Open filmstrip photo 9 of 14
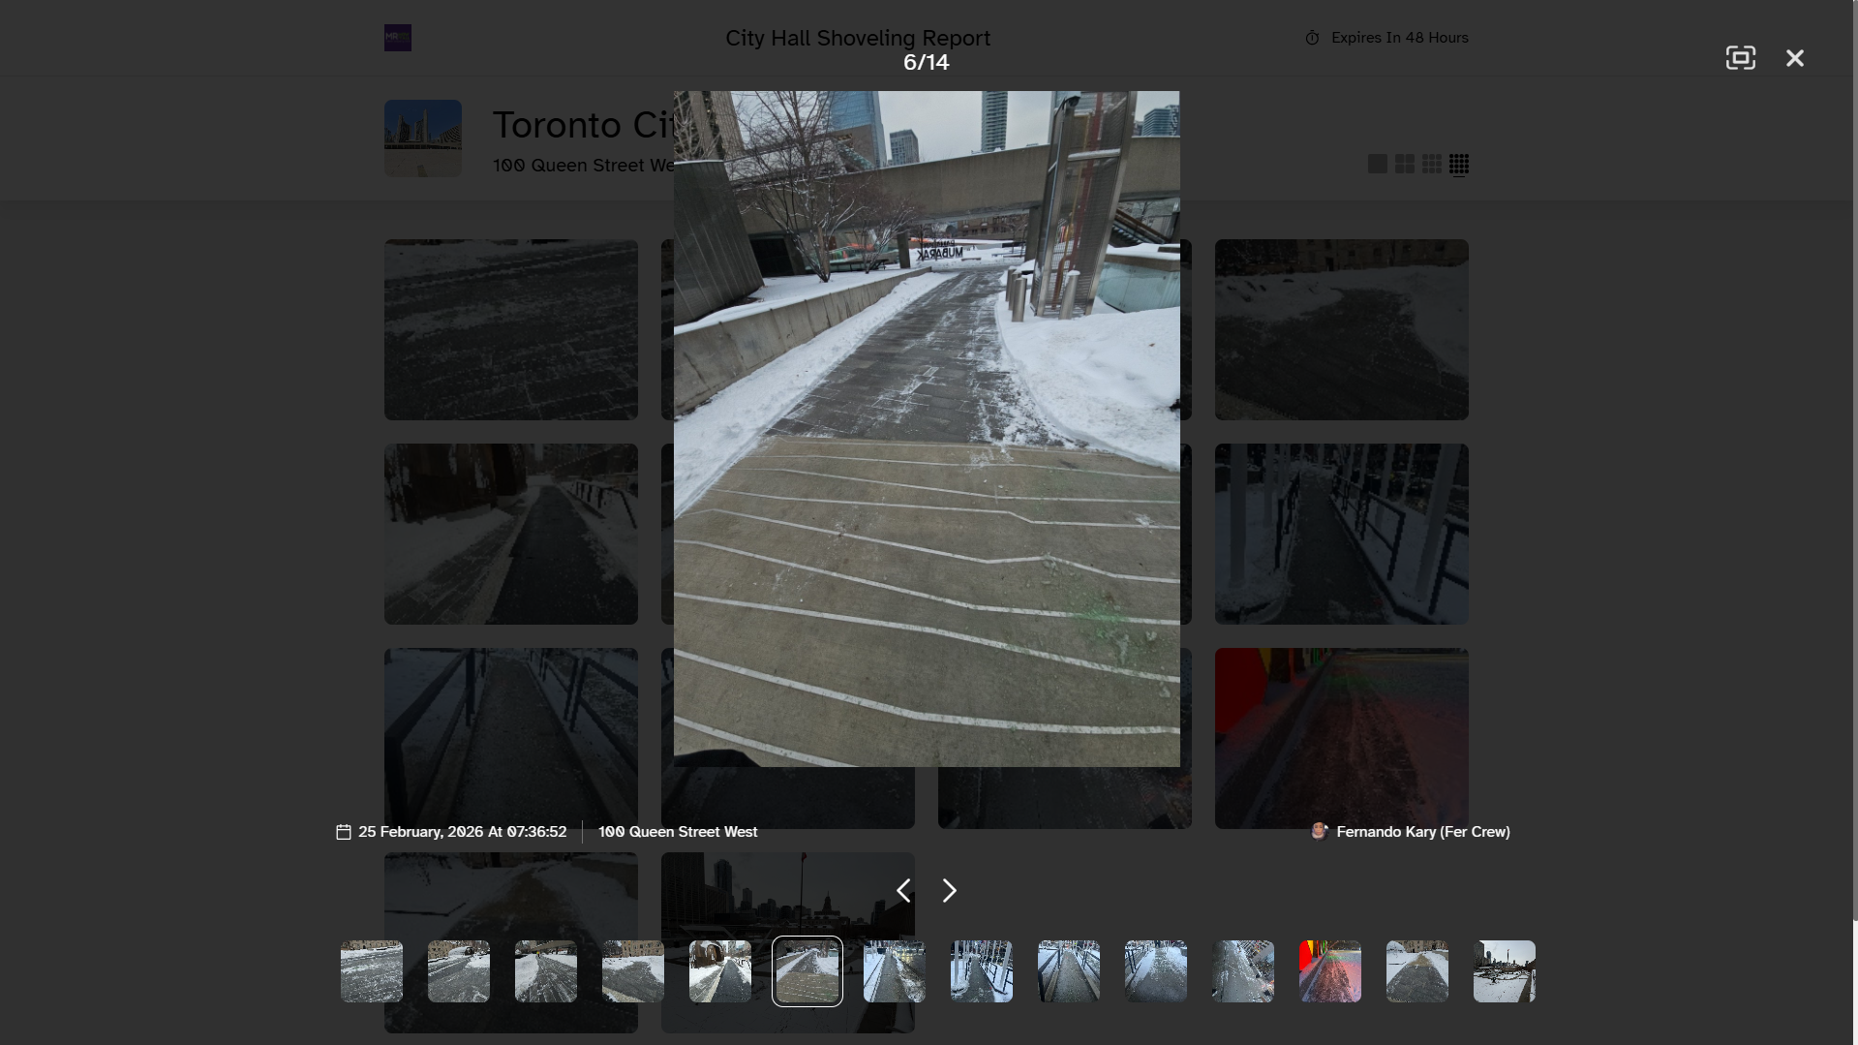The height and width of the screenshot is (1045, 1858). pos(1069,971)
